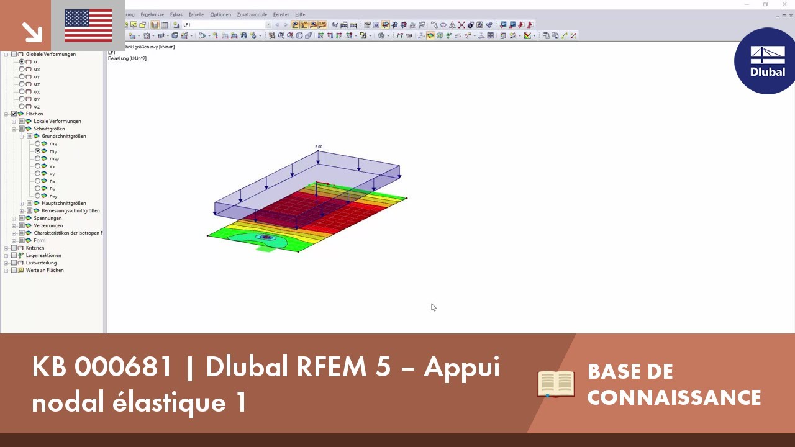
Task: Enable the Werte an Flächen checkbox
Action: click(x=14, y=270)
